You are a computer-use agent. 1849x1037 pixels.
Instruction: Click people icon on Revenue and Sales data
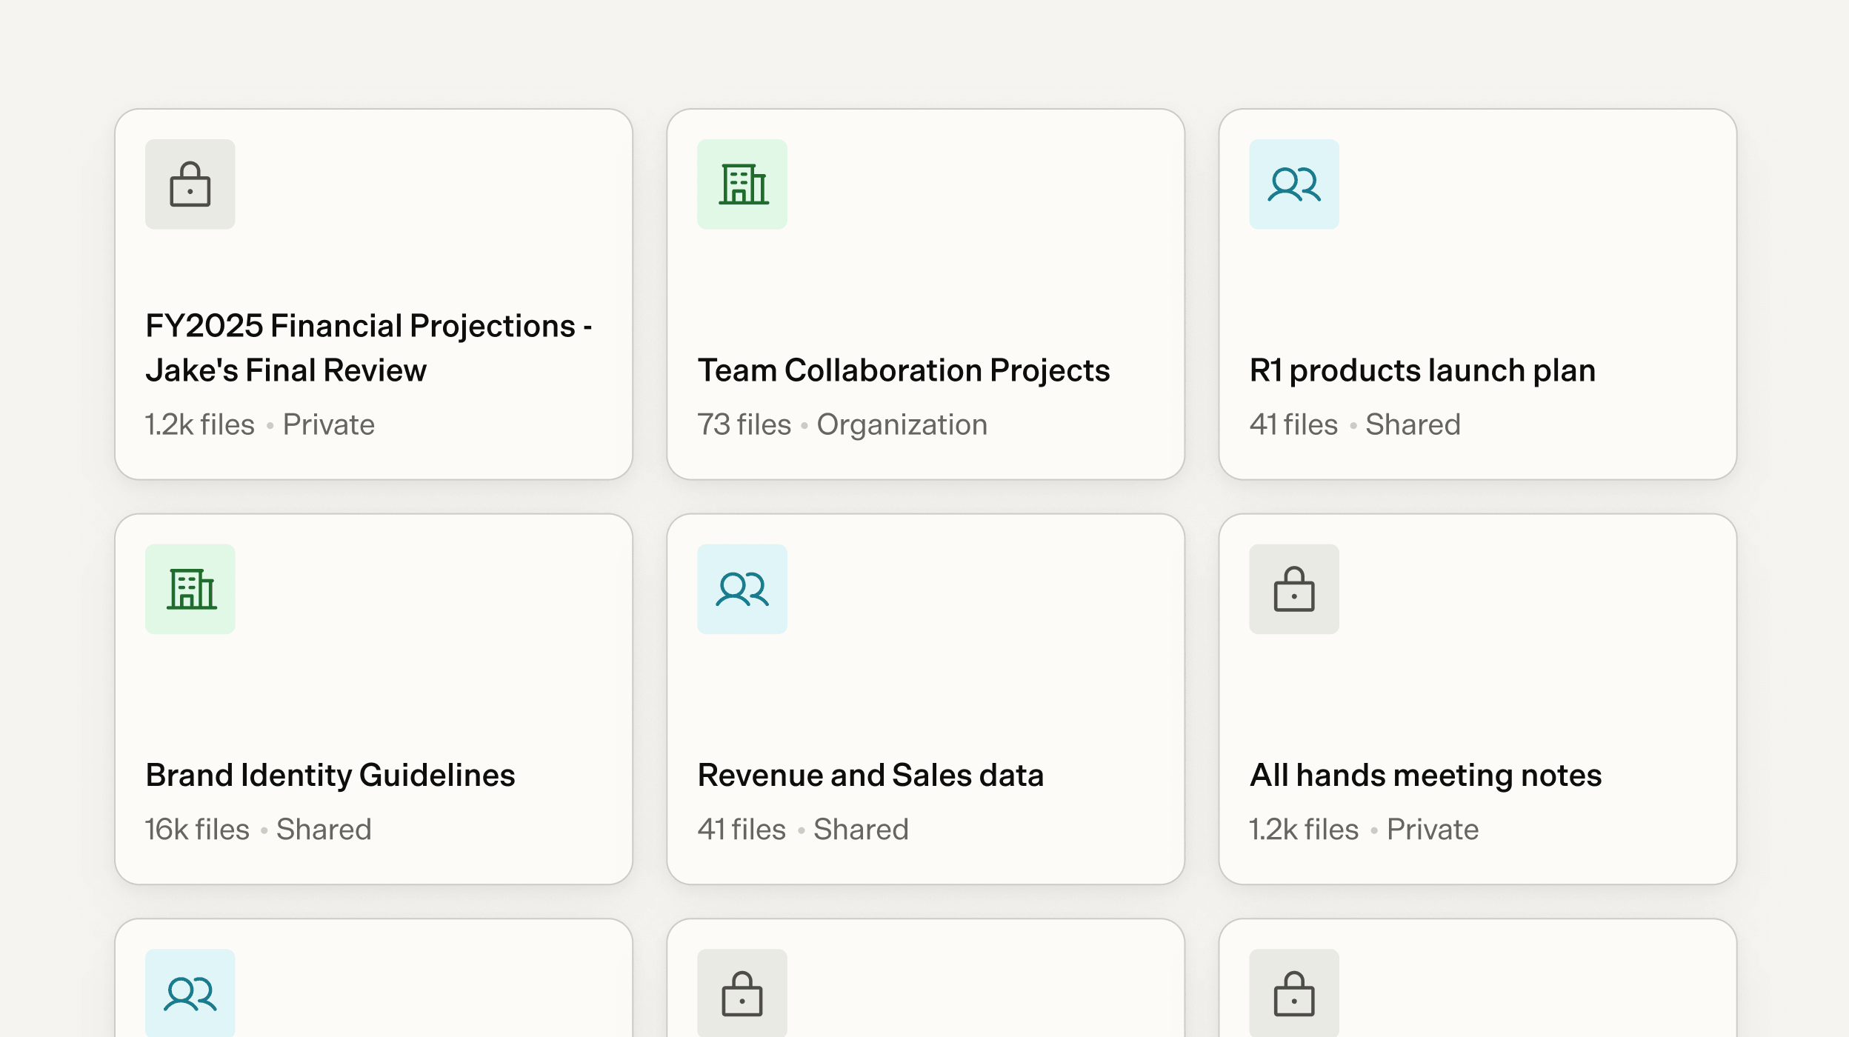tap(742, 589)
